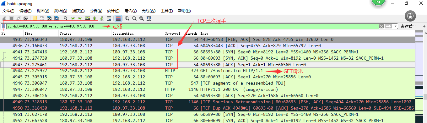Click into the display filter text field
This screenshot has width=427, height=123.
tap(192, 26)
